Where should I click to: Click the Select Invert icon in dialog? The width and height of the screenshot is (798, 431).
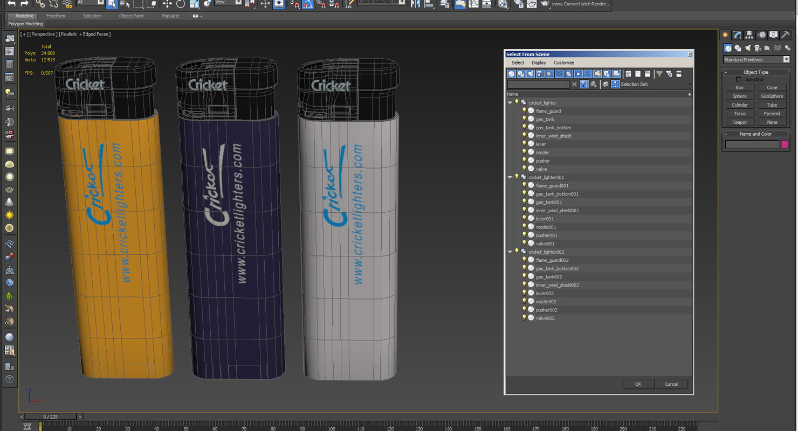click(647, 74)
